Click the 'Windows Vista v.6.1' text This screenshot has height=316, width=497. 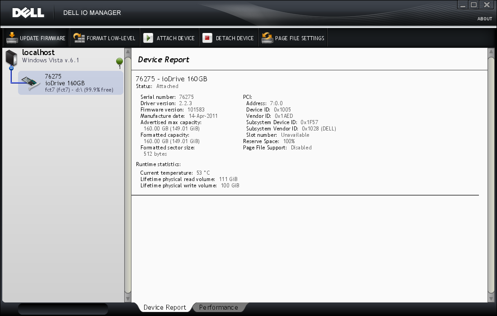coord(51,60)
